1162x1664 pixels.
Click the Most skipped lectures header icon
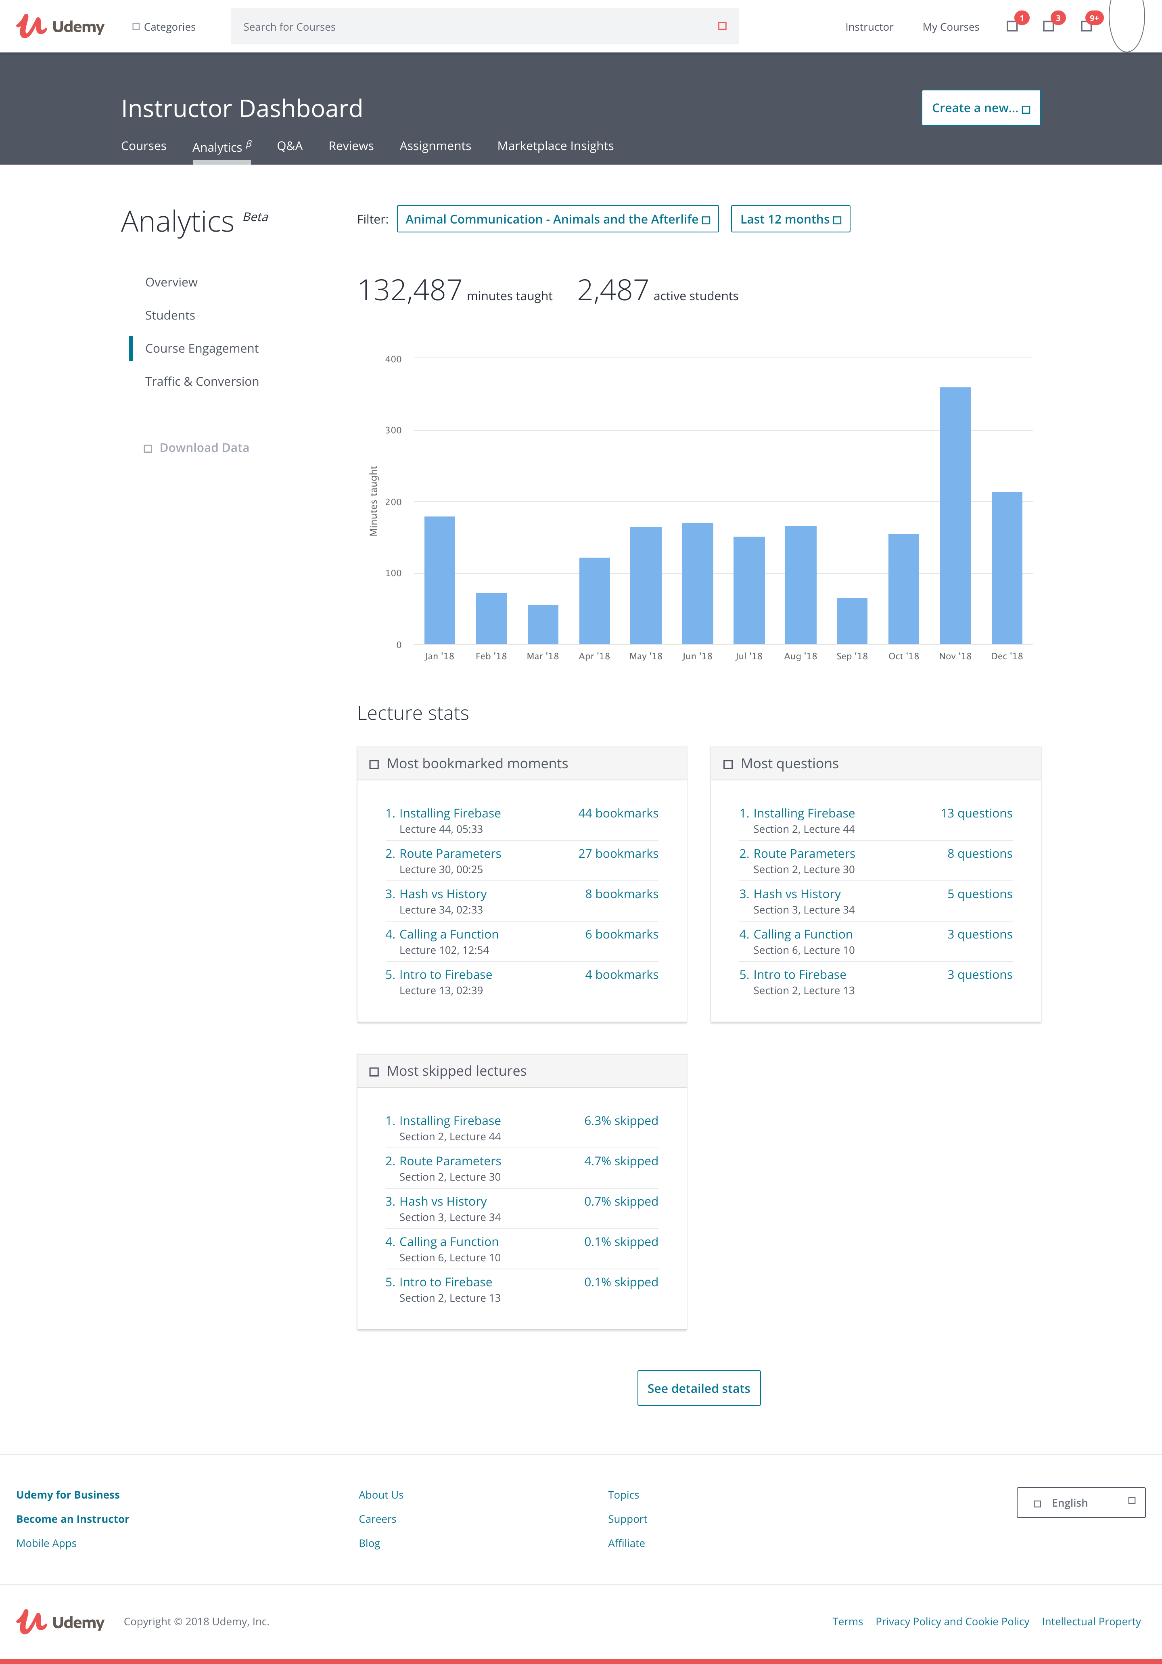(x=374, y=1072)
